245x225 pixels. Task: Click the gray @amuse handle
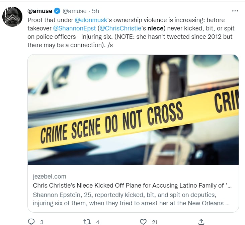point(75,11)
